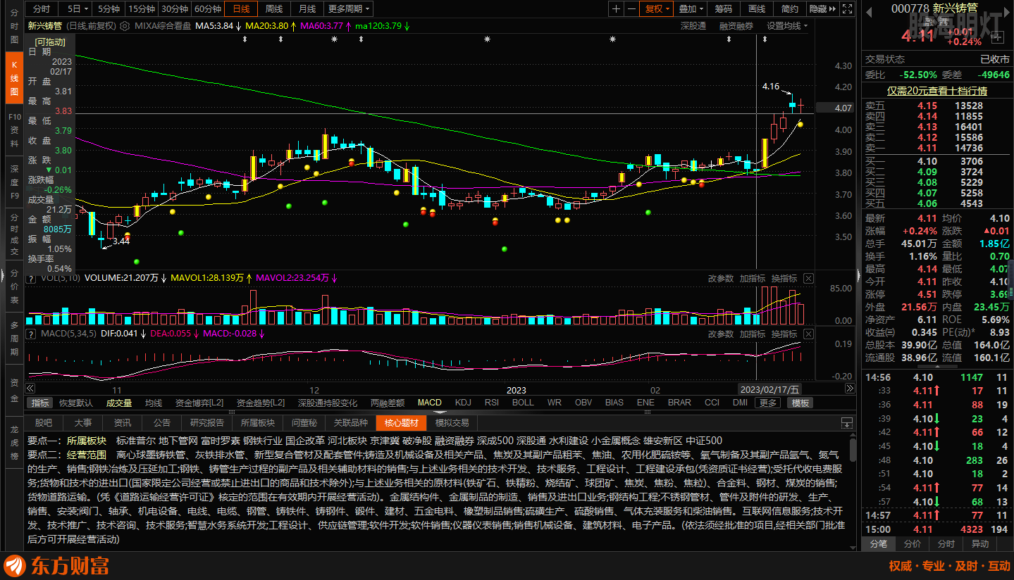The image size is (1014, 580).
Task: Click 深股通 link above chart
Action: tap(693, 25)
